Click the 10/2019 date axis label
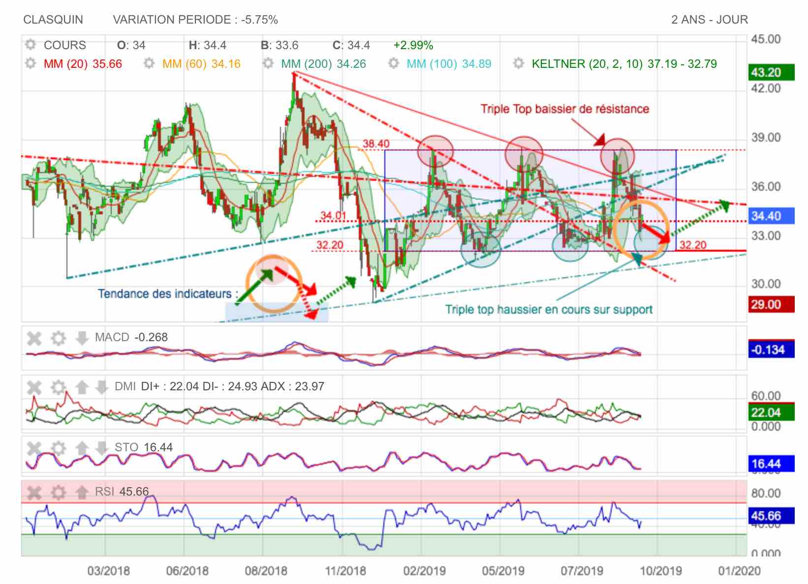The image size is (808, 584). 660,571
